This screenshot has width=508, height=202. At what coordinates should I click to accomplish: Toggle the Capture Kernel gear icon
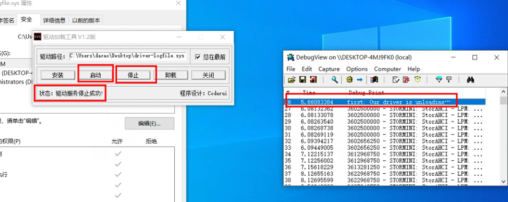349,79
